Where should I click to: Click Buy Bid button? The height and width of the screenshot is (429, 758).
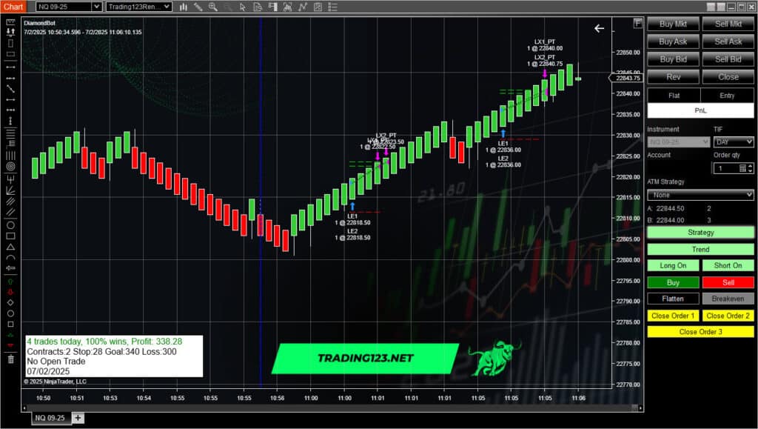(673, 59)
